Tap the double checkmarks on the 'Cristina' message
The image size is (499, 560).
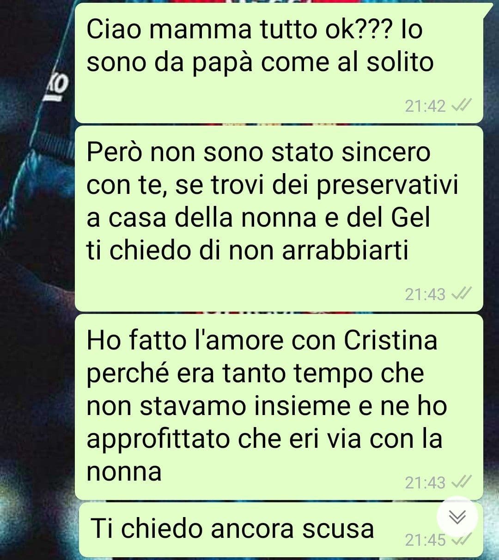pyautogui.click(x=460, y=482)
